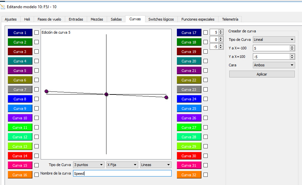Click the Y a X=-100 input field
This screenshot has height=185, width=302.
(x=271, y=48)
